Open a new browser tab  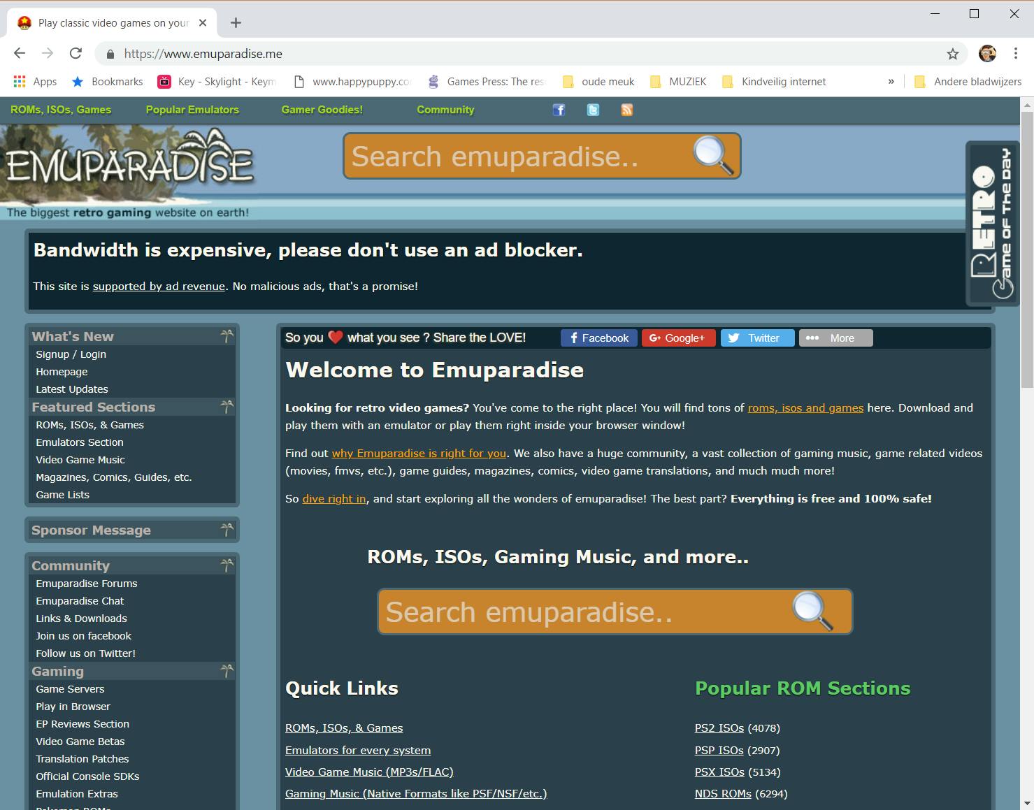click(236, 23)
